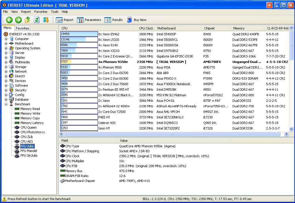Switch to the Favorites tab

[23, 28]
